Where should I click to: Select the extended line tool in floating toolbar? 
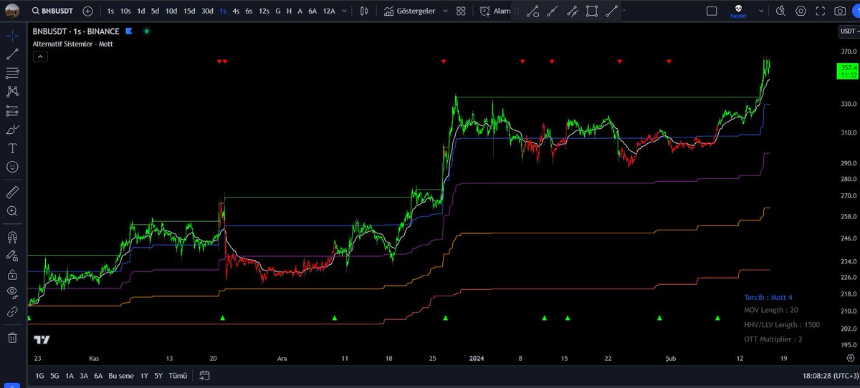(553, 11)
